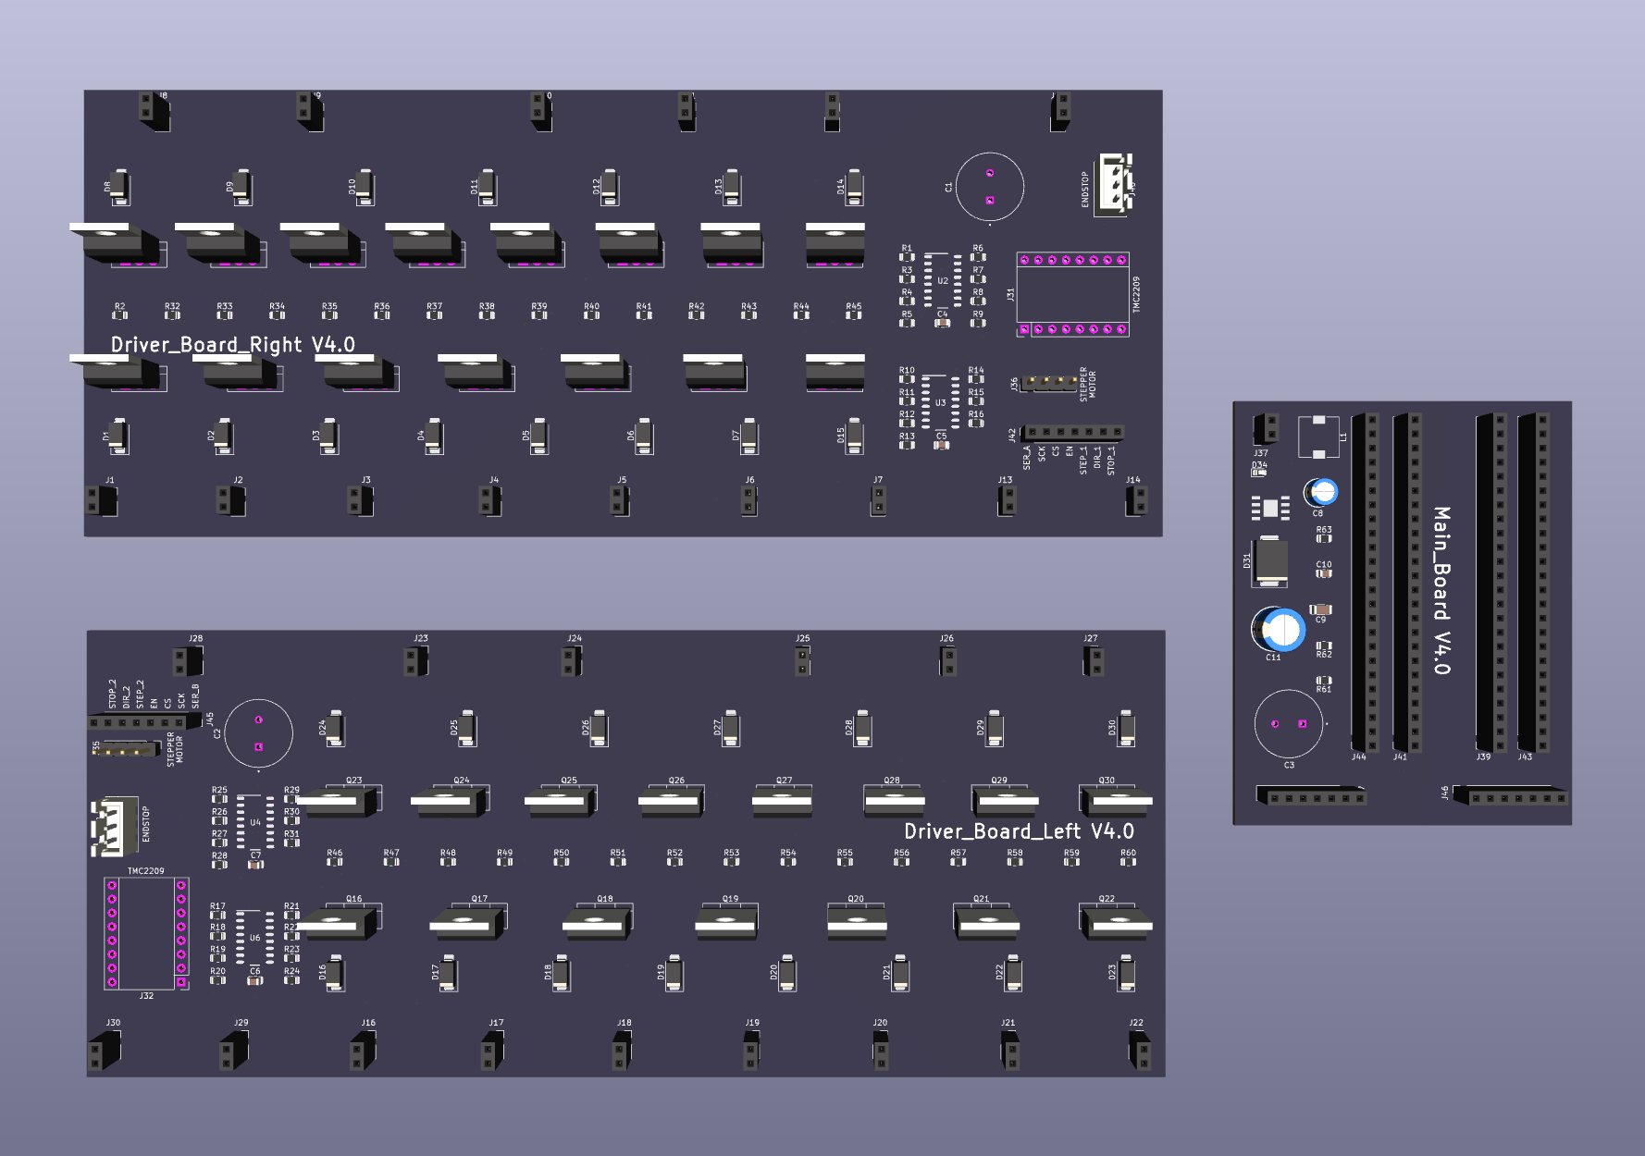Select the L1 inductor on Main_Board
Viewport: 1645px width, 1156px height.
click(1317, 437)
